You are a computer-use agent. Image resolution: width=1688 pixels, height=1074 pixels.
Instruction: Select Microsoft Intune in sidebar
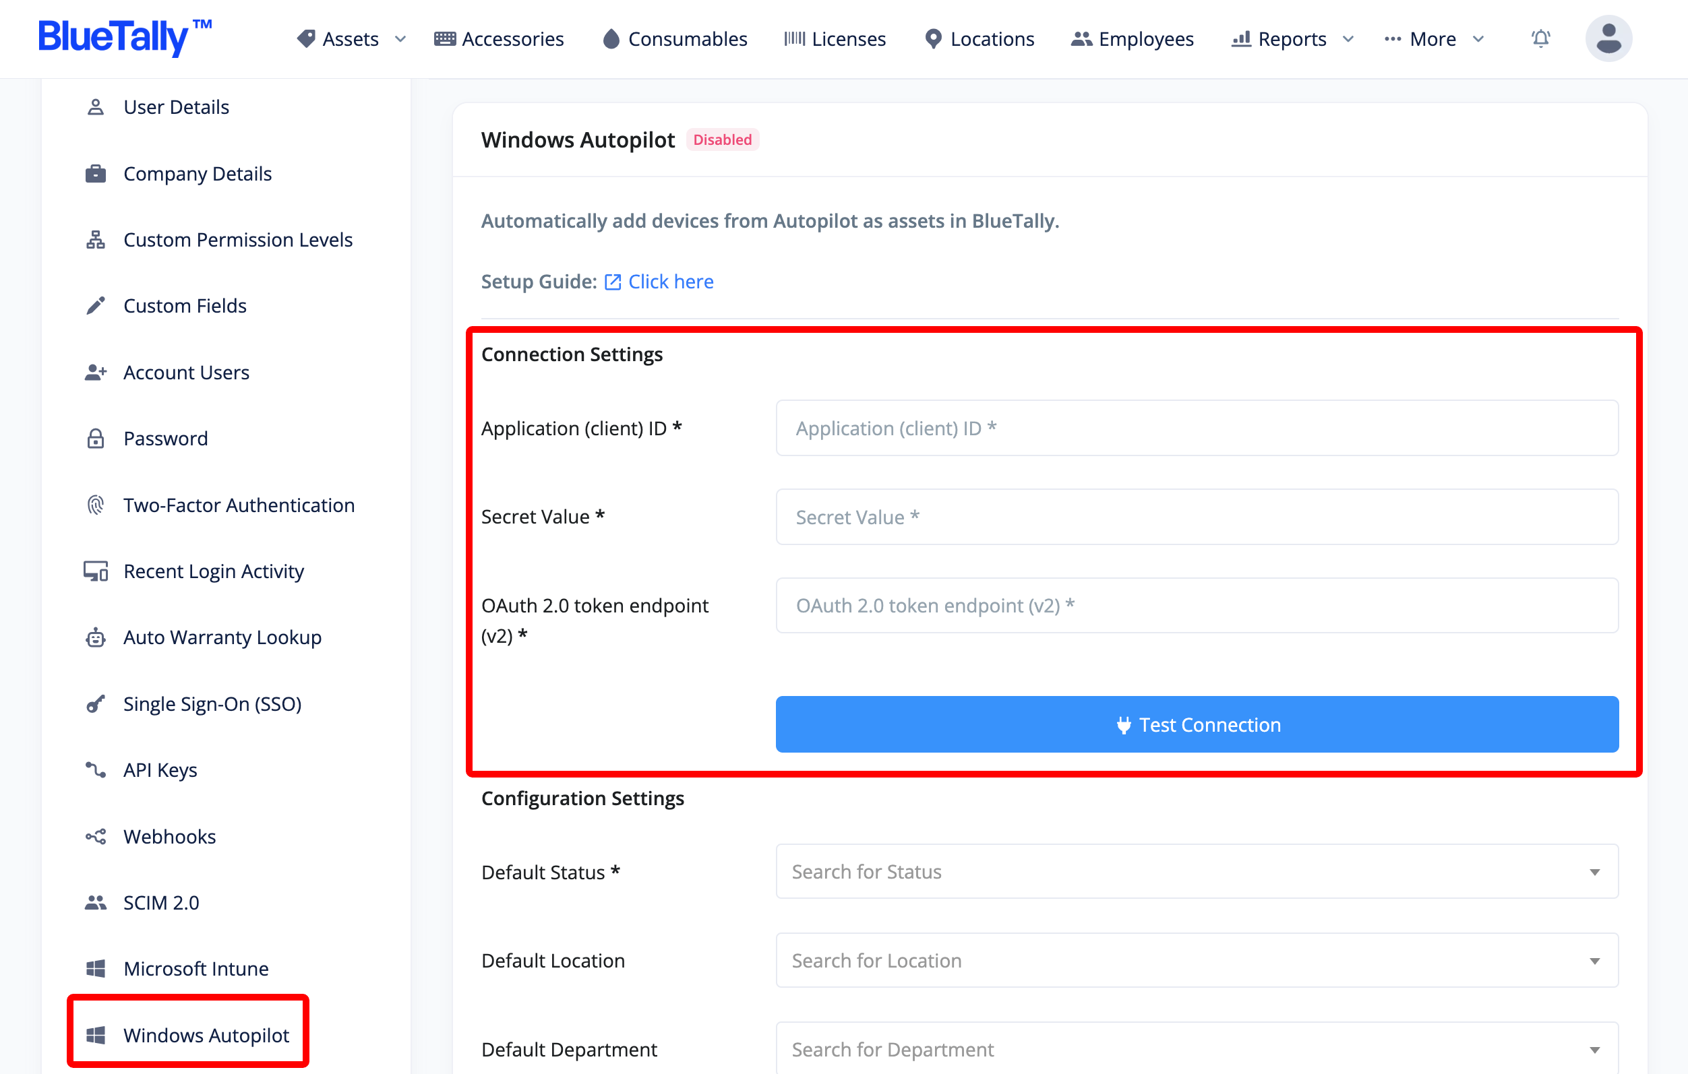click(196, 969)
